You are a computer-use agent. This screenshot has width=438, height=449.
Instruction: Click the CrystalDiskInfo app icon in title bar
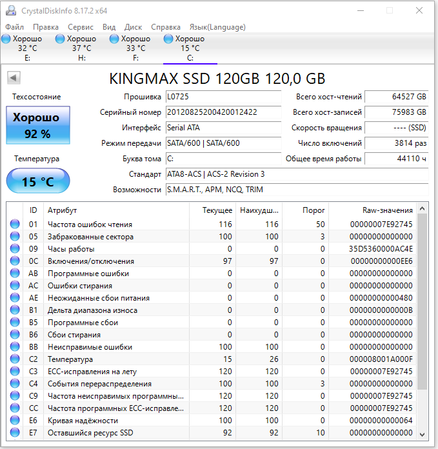click(11, 10)
